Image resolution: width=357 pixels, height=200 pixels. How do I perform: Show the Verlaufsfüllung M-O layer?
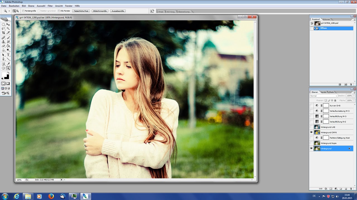pos(311,116)
